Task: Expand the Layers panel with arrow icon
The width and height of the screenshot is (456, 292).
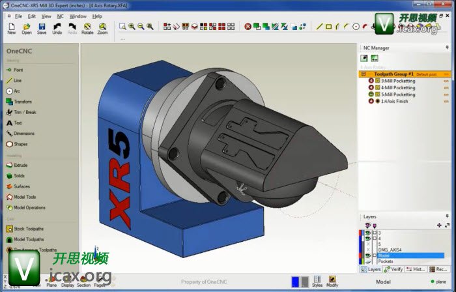Action: tap(447, 225)
